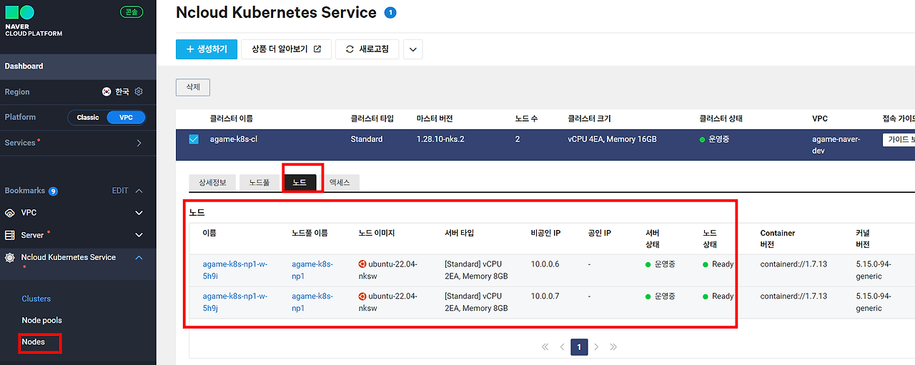Open Node pools in the sidebar
Image resolution: width=915 pixels, height=365 pixels.
tap(42, 320)
